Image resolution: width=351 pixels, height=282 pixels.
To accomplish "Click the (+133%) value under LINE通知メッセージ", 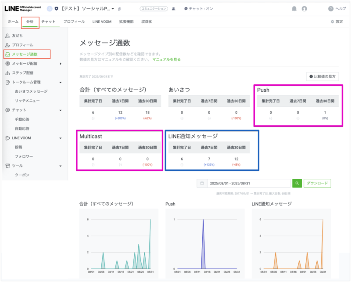I will pos(209,165).
